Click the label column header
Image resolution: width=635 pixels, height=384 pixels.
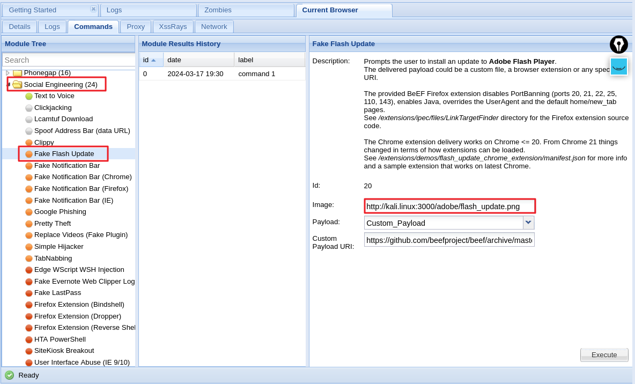[269, 60]
